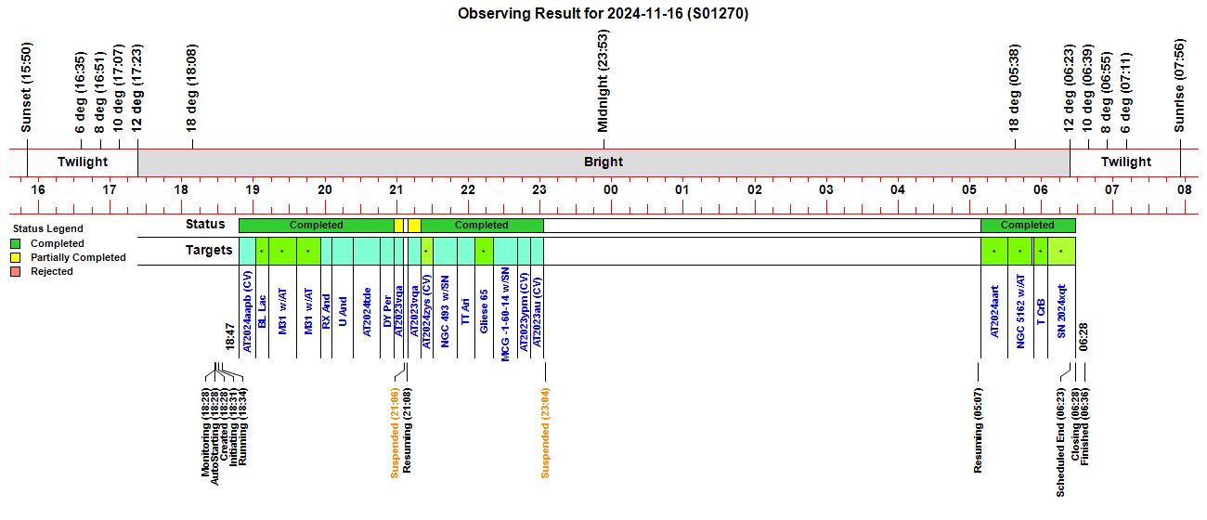The image size is (1207, 520).
Task: Select the U And target label
Action: coord(343,311)
